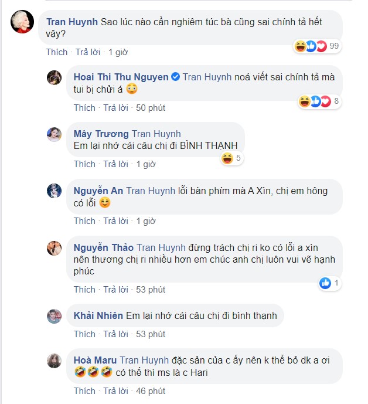Viewport: 368px width, 404px height.
Task: Click Khải Nhiên's name link
Action: (x=98, y=315)
